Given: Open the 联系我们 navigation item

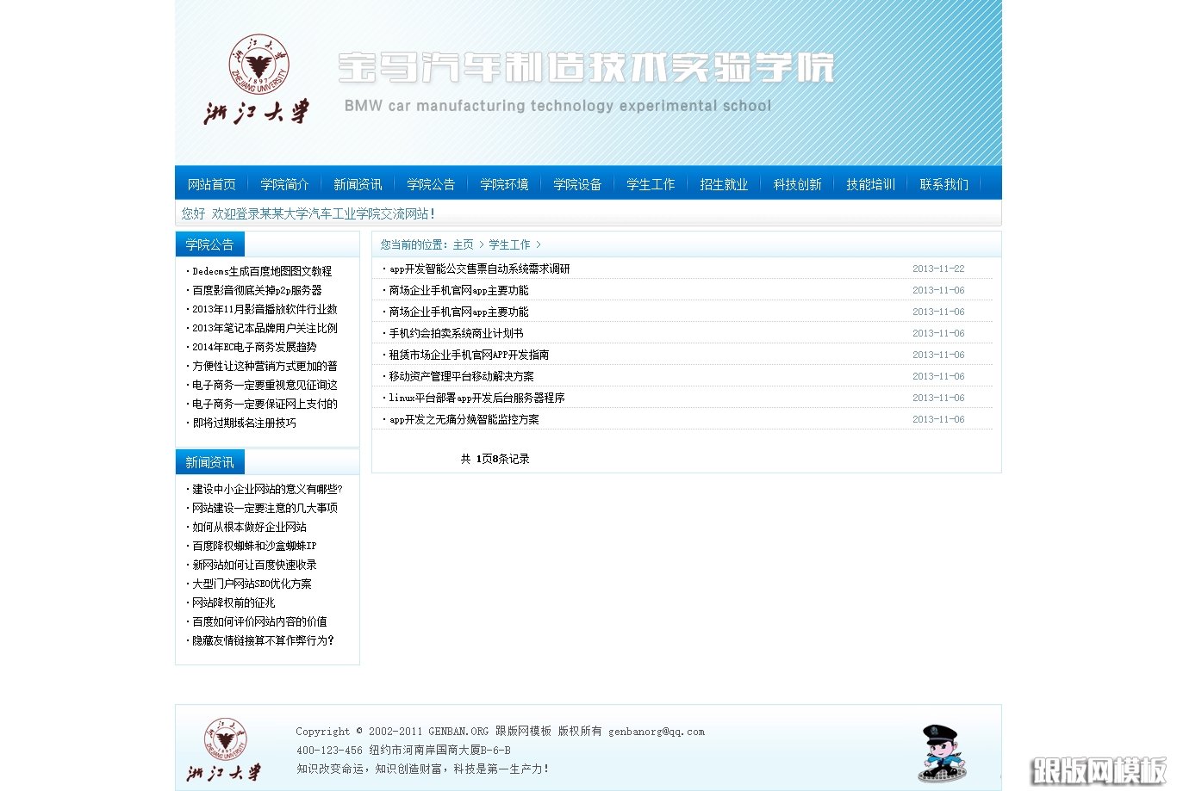Looking at the screenshot, I should coord(945,183).
